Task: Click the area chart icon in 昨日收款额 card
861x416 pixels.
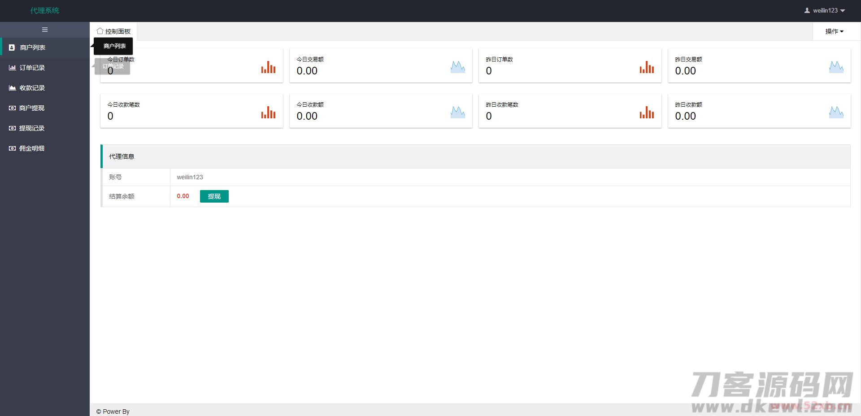Action: 836,113
